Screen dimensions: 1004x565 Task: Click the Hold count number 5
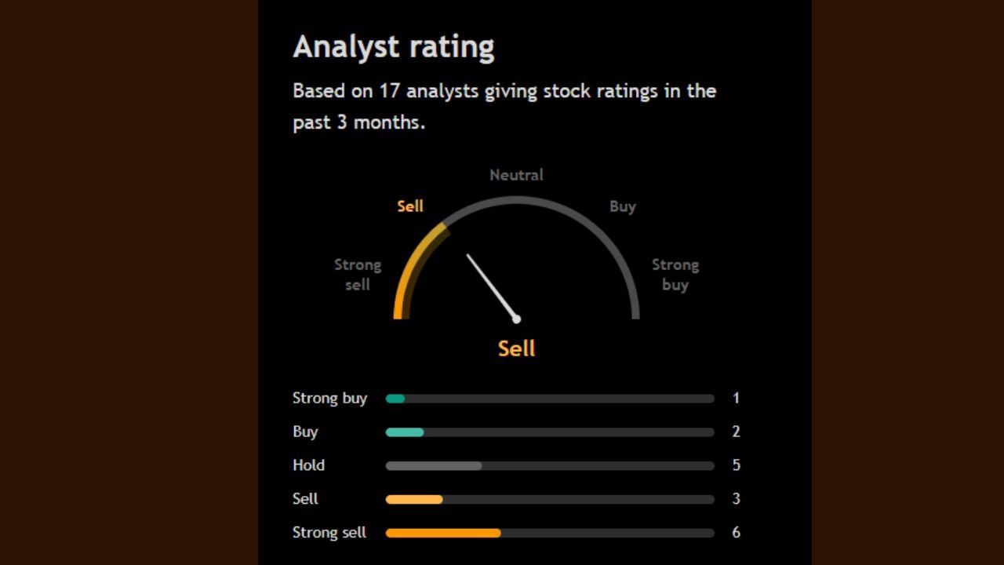coord(736,465)
